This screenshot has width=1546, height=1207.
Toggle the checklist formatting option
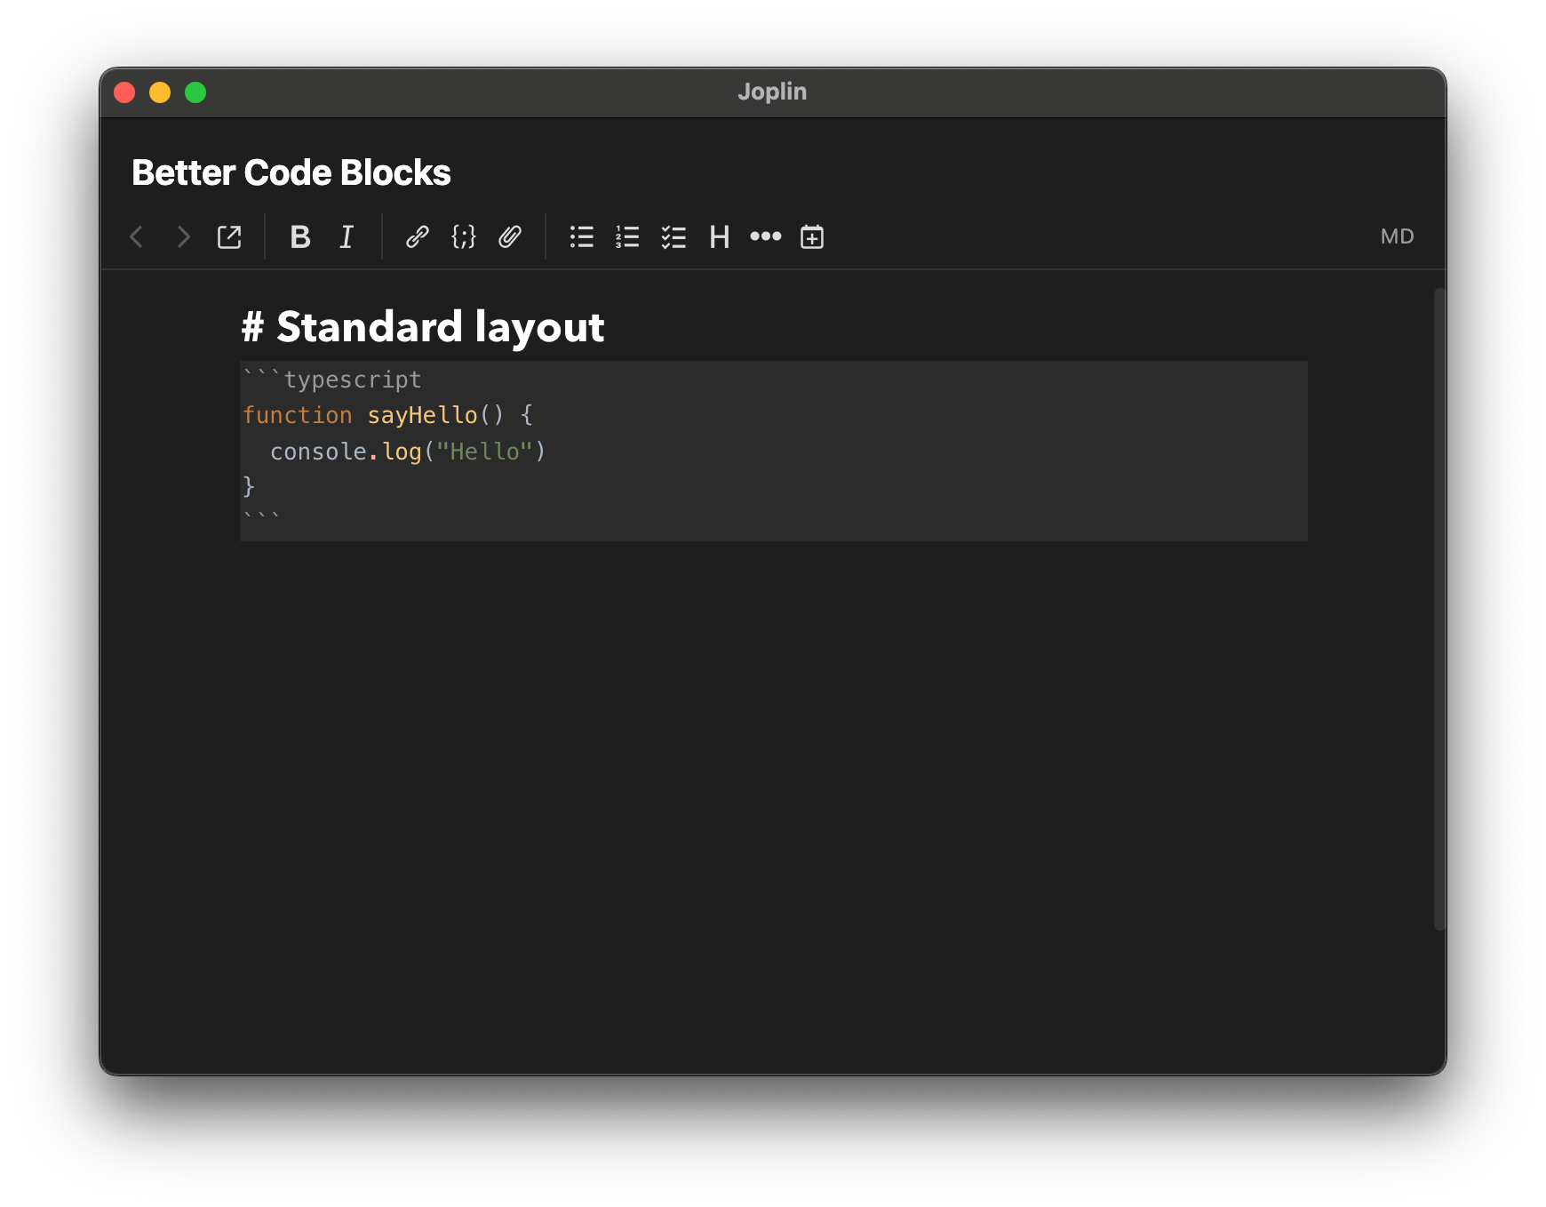point(674,236)
